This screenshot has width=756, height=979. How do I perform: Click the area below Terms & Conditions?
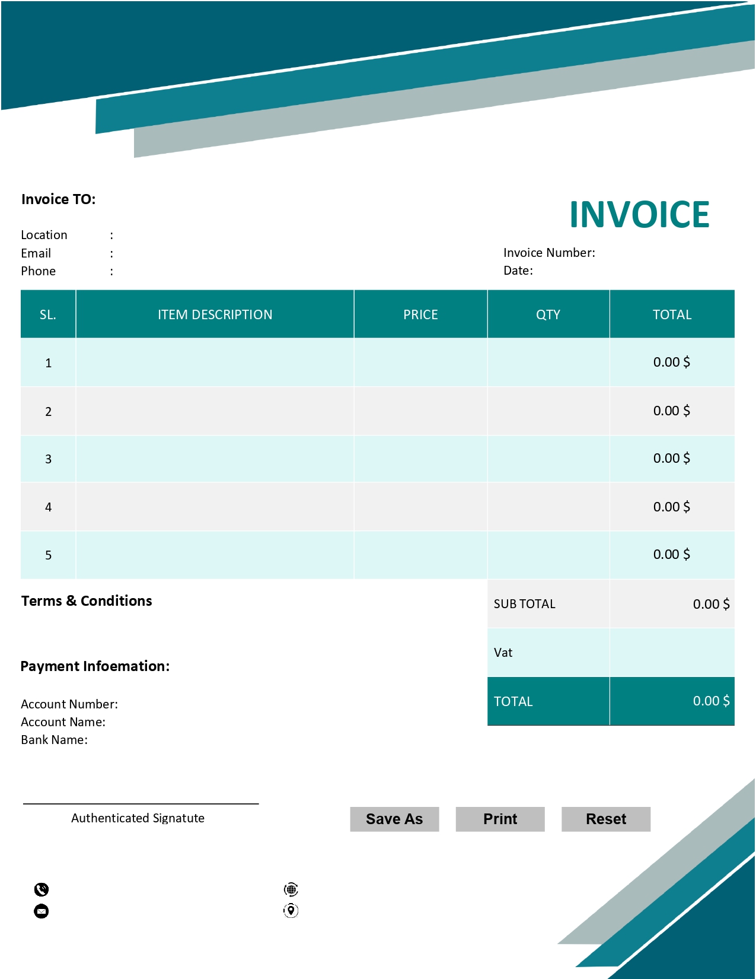pyautogui.click(x=237, y=629)
